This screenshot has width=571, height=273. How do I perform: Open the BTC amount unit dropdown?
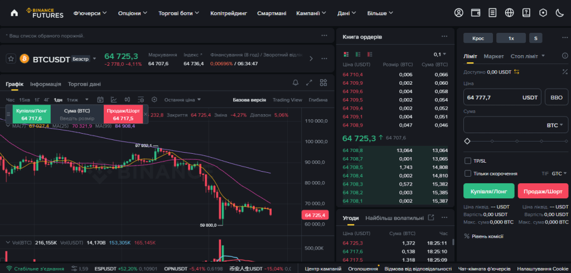pos(555,125)
